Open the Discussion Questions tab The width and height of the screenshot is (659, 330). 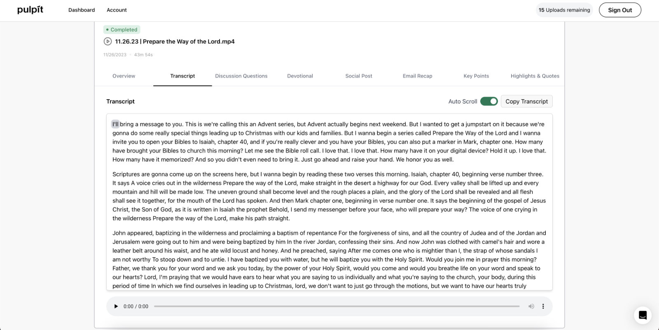(x=241, y=76)
